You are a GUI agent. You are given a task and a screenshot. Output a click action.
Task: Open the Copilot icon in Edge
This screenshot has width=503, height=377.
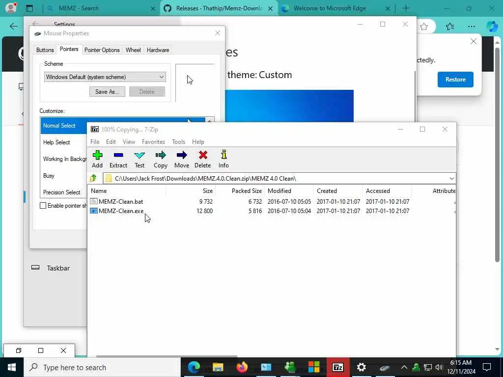tap(492, 27)
